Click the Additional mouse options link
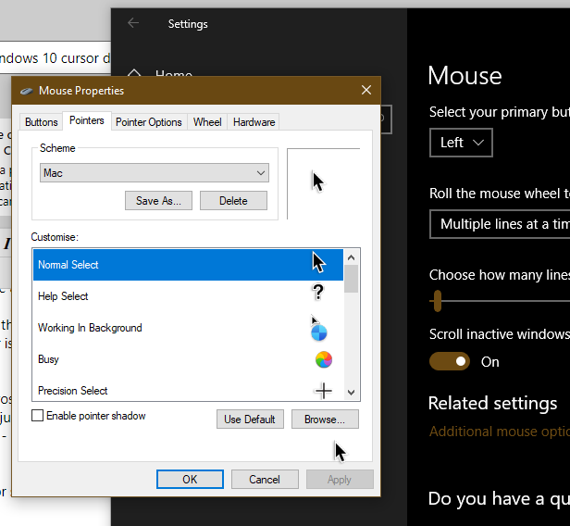 (500, 432)
